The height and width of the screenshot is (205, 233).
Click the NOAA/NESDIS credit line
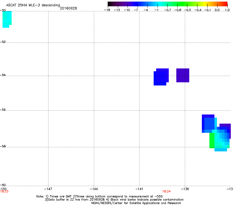(136, 203)
